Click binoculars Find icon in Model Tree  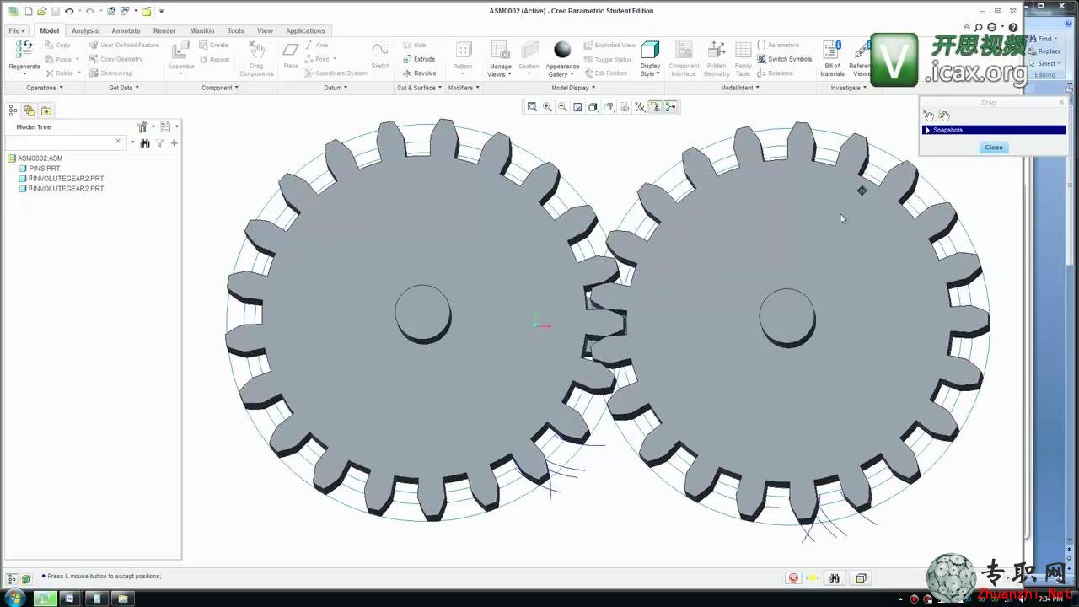click(x=145, y=143)
